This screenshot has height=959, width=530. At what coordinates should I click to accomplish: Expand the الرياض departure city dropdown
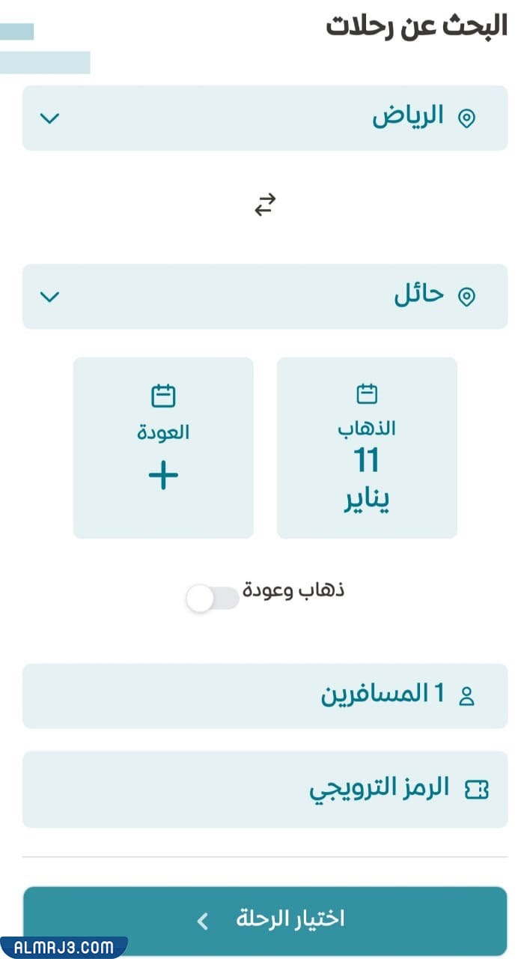click(50, 118)
